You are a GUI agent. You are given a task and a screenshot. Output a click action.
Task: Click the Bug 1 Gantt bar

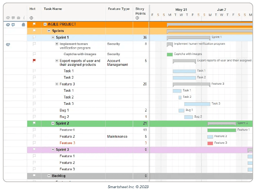[x=181, y=110]
